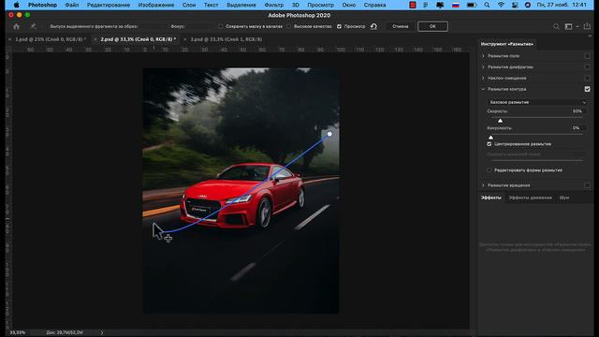Expand the Наклон-смещение section

pos(483,78)
